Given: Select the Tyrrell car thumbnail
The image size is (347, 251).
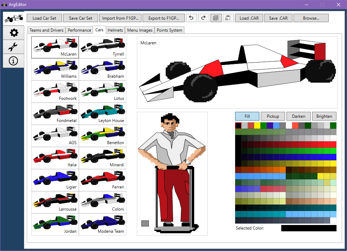Looking at the screenshot, I should [x=103, y=47].
